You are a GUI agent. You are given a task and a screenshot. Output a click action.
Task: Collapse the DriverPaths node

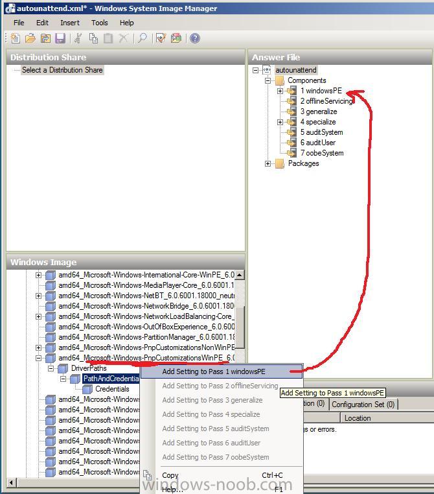point(51,368)
